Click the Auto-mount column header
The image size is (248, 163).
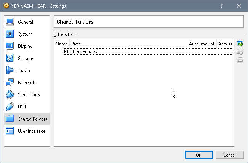coord(202,44)
